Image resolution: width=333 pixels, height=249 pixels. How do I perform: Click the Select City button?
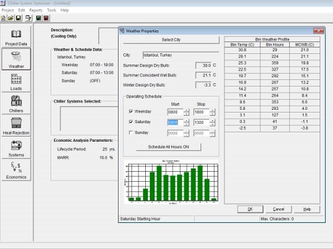171,40
